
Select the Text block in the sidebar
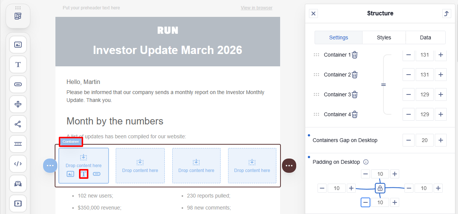[x=18, y=64]
